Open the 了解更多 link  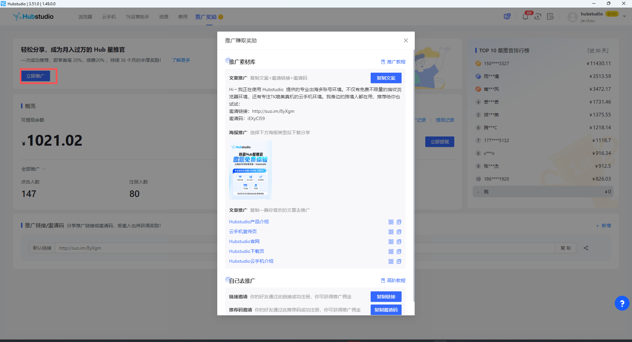click(181, 60)
